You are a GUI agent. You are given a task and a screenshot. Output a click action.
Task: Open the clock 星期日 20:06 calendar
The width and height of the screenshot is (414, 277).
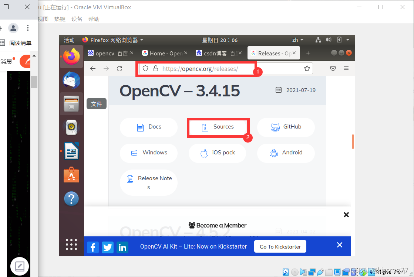pos(220,40)
